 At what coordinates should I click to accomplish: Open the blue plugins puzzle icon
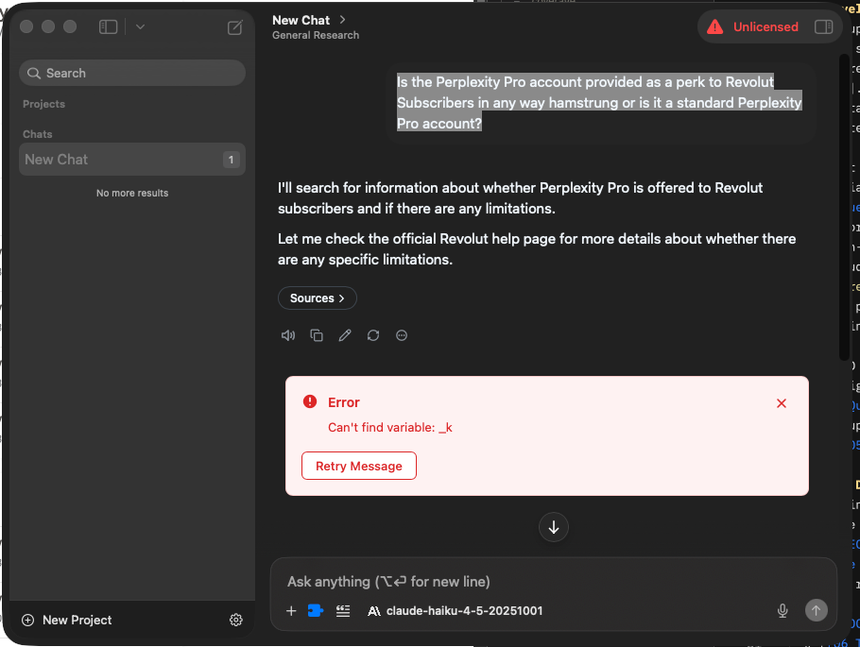(x=316, y=610)
